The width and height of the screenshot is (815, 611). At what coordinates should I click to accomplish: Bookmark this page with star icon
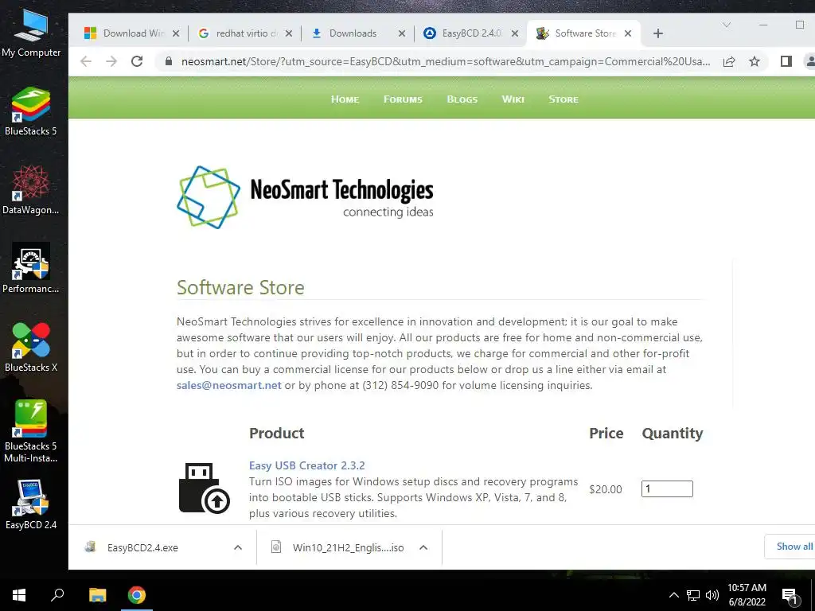click(x=755, y=61)
